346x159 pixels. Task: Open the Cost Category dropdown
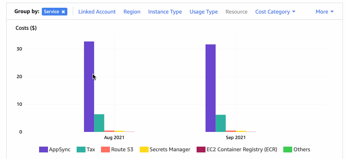click(275, 12)
